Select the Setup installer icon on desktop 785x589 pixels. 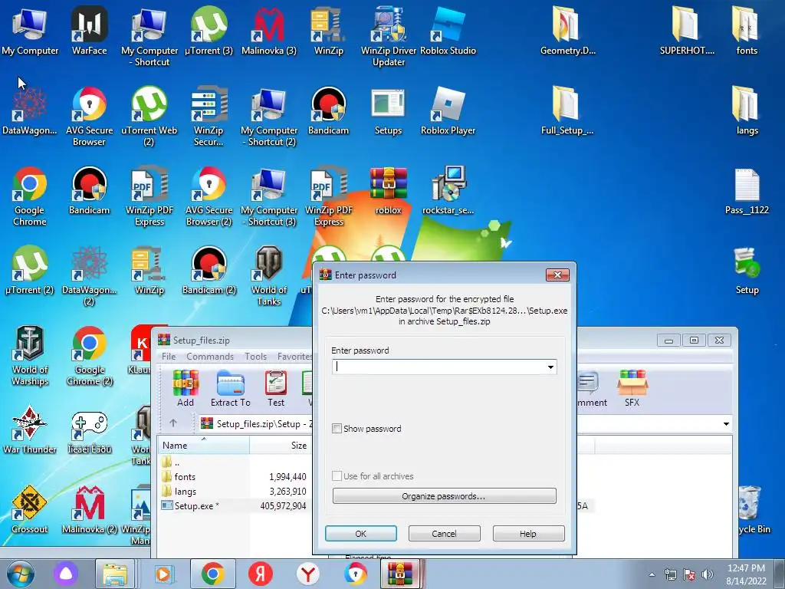pyautogui.click(x=747, y=271)
